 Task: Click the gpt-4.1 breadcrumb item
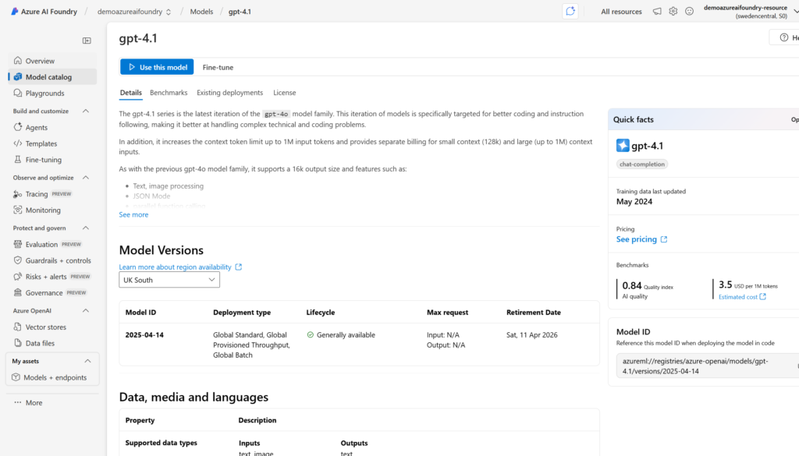click(x=240, y=11)
